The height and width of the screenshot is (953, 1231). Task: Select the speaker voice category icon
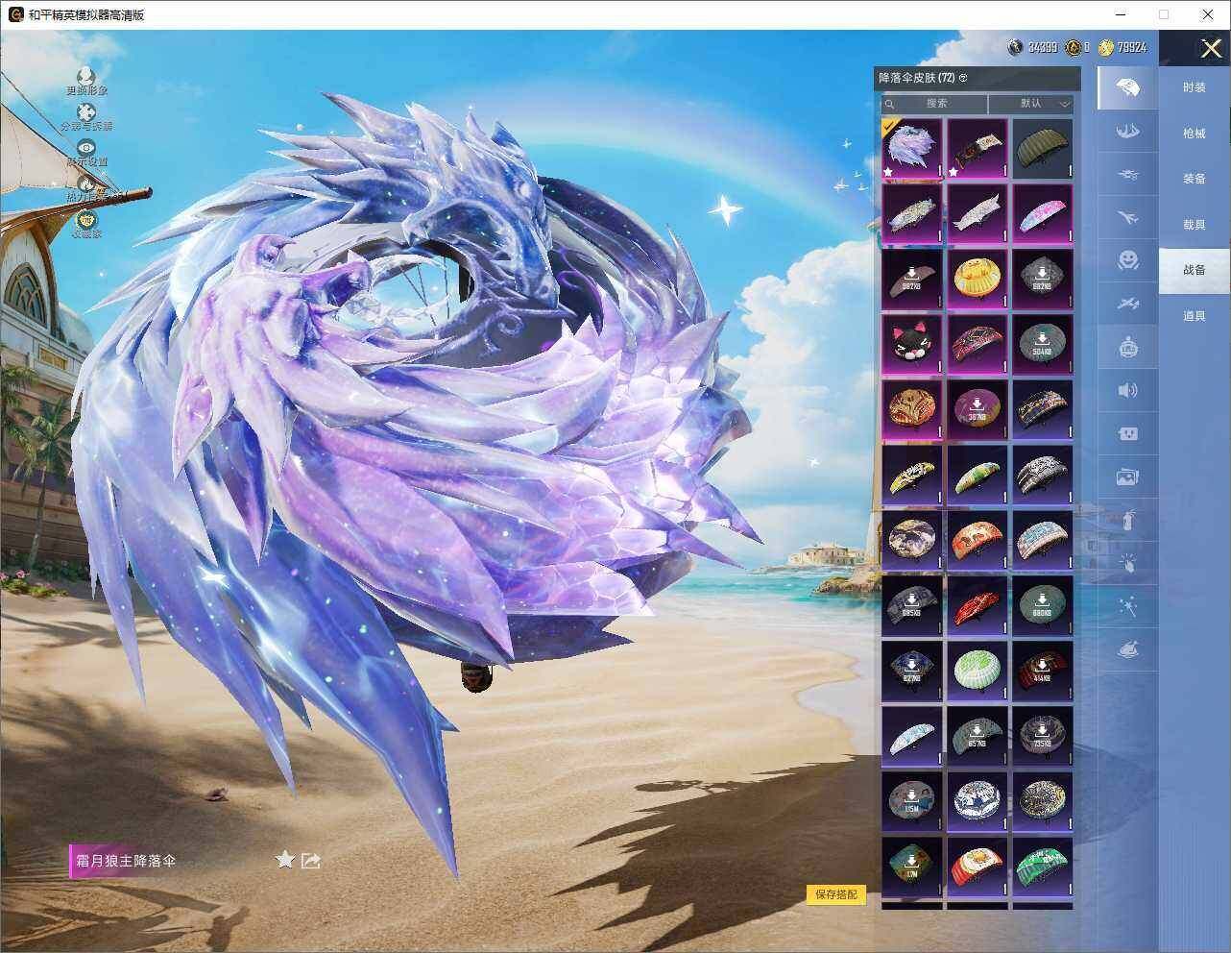(x=1128, y=390)
